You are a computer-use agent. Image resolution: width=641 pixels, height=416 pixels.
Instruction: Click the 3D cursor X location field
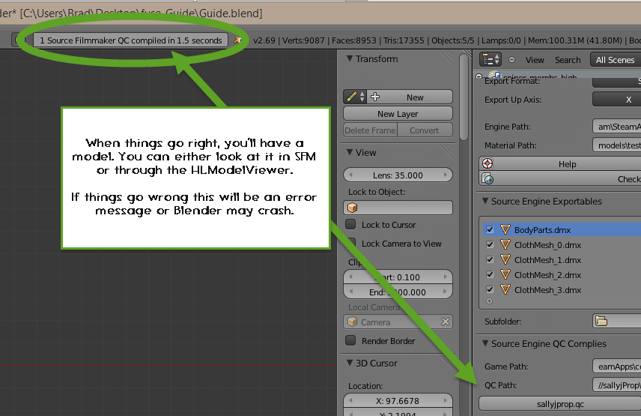(398, 401)
